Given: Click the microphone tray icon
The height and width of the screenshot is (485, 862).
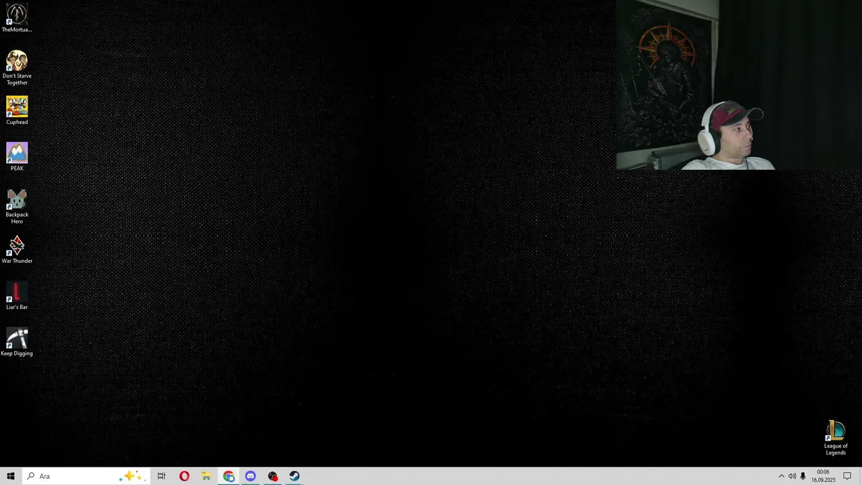Looking at the screenshot, I should point(803,476).
